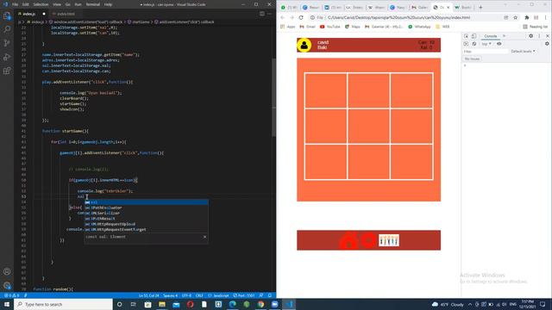This screenshot has height=310, width=552.
Task: Go back in Chrome
Action: tap(283, 17)
